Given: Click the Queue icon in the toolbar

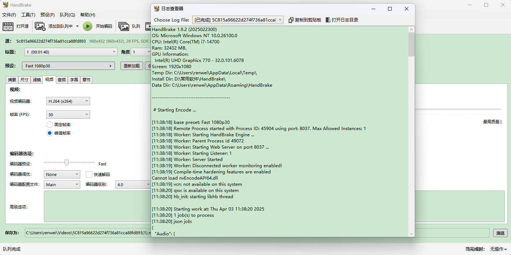Looking at the screenshot, I should [x=124, y=26].
